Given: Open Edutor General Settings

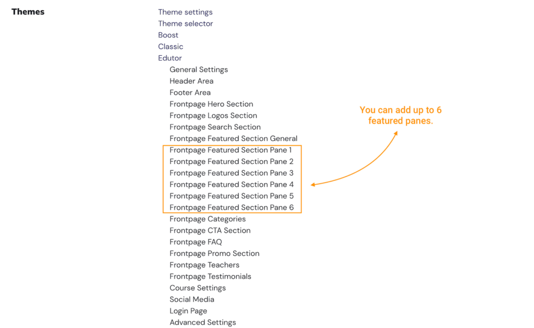Looking at the screenshot, I should [x=199, y=69].
